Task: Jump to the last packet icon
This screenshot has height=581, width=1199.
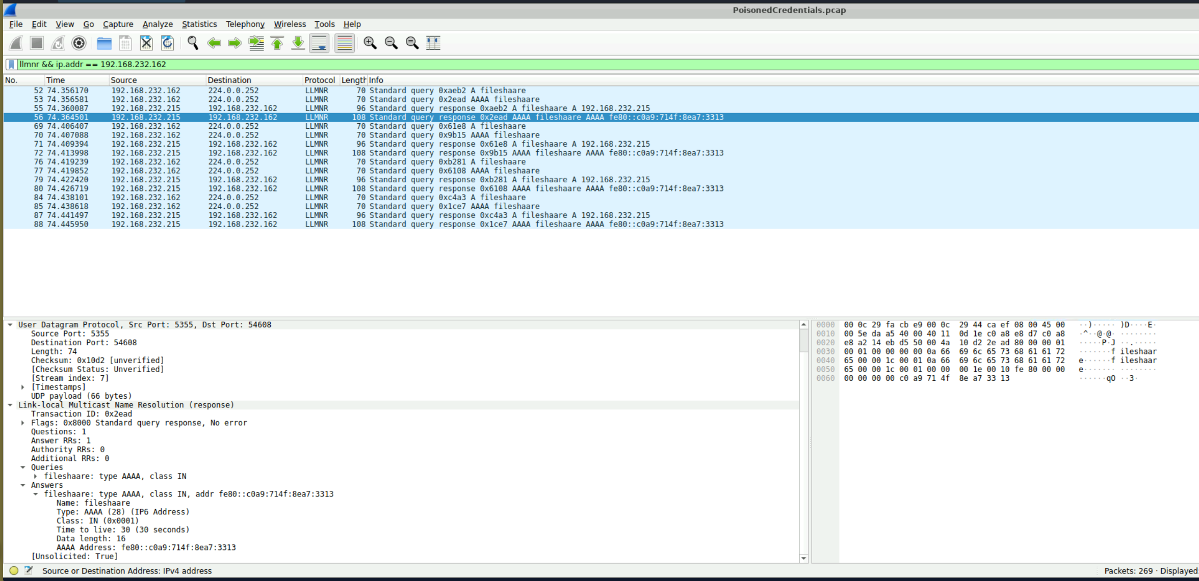Action: [x=298, y=43]
